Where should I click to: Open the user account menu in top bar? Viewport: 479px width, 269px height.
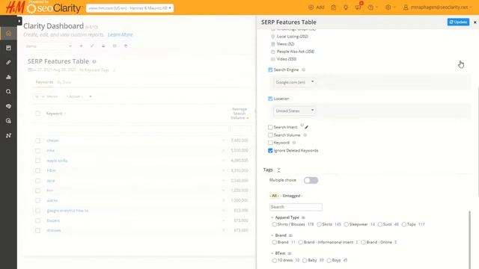pyautogui.click(x=437, y=7)
